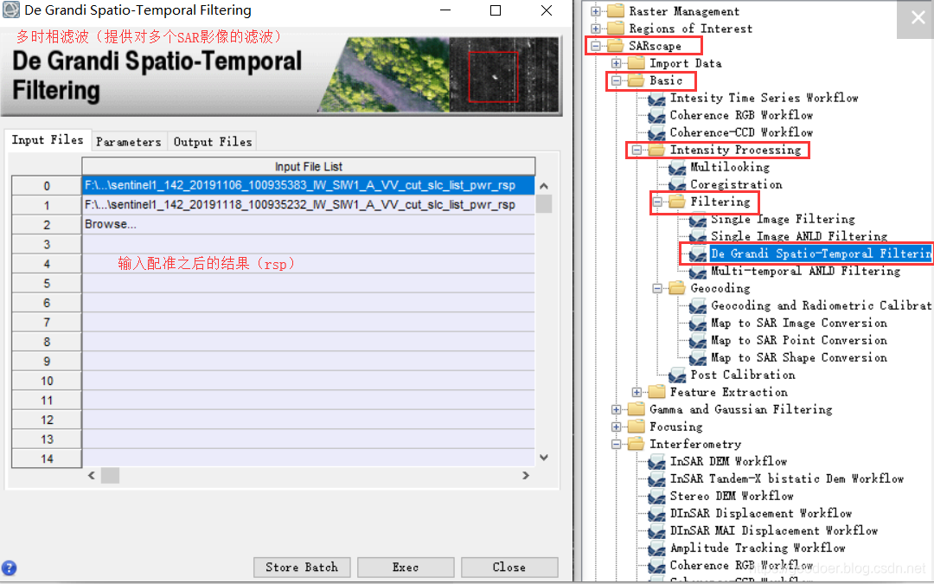
Task: Collapse the Basic folder
Action: point(616,80)
